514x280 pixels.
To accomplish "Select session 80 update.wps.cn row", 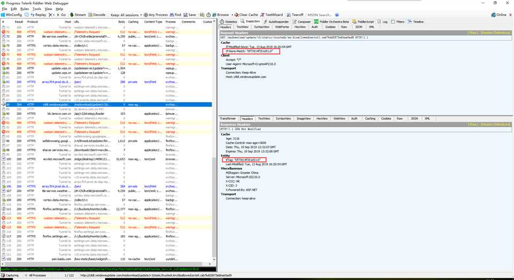I will (x=107, y=68).
